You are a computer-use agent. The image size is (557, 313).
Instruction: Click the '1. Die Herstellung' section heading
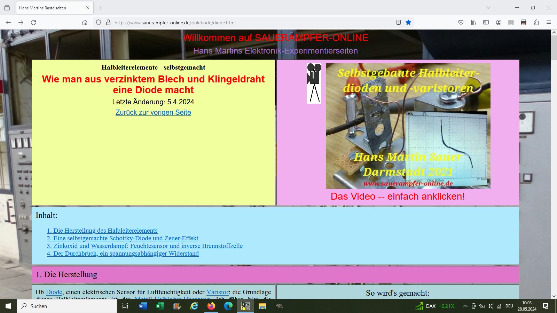point(66,274)
